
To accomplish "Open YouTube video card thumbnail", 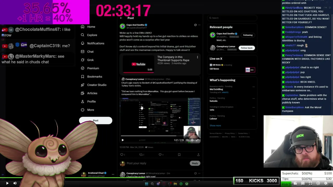I will 139,64.
